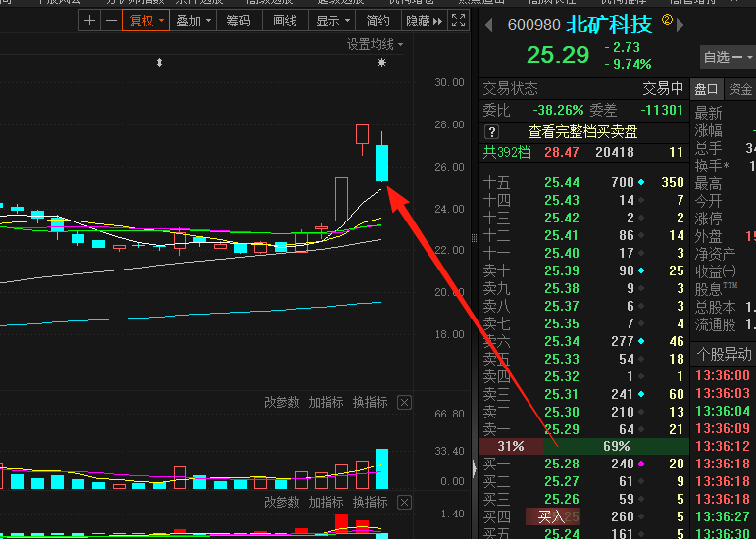The width and height of the screenshot is (756, 539).
Task: Click 加指标 in the lower indicator panel
Action: point(326,503)
